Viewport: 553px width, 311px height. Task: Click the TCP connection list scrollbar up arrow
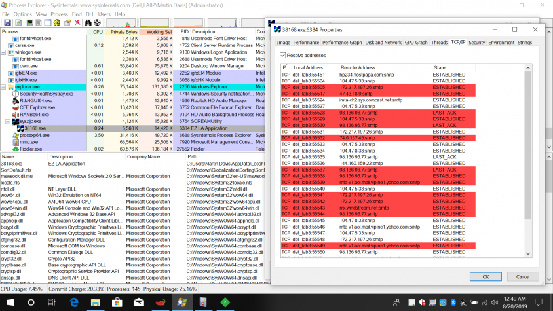pyautogui.click(x=528, y=68)
